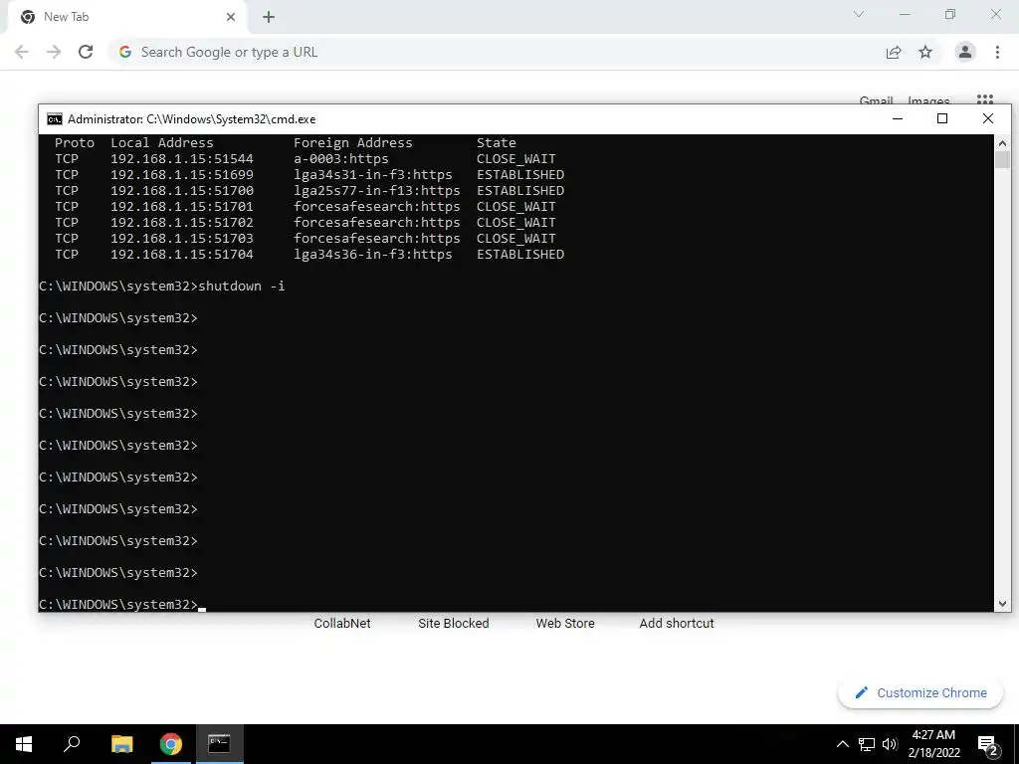Click local address 192.168.1.15:51699
Image resolution: width=1019 pixels, height=764 pixels.
coord(182,175)
